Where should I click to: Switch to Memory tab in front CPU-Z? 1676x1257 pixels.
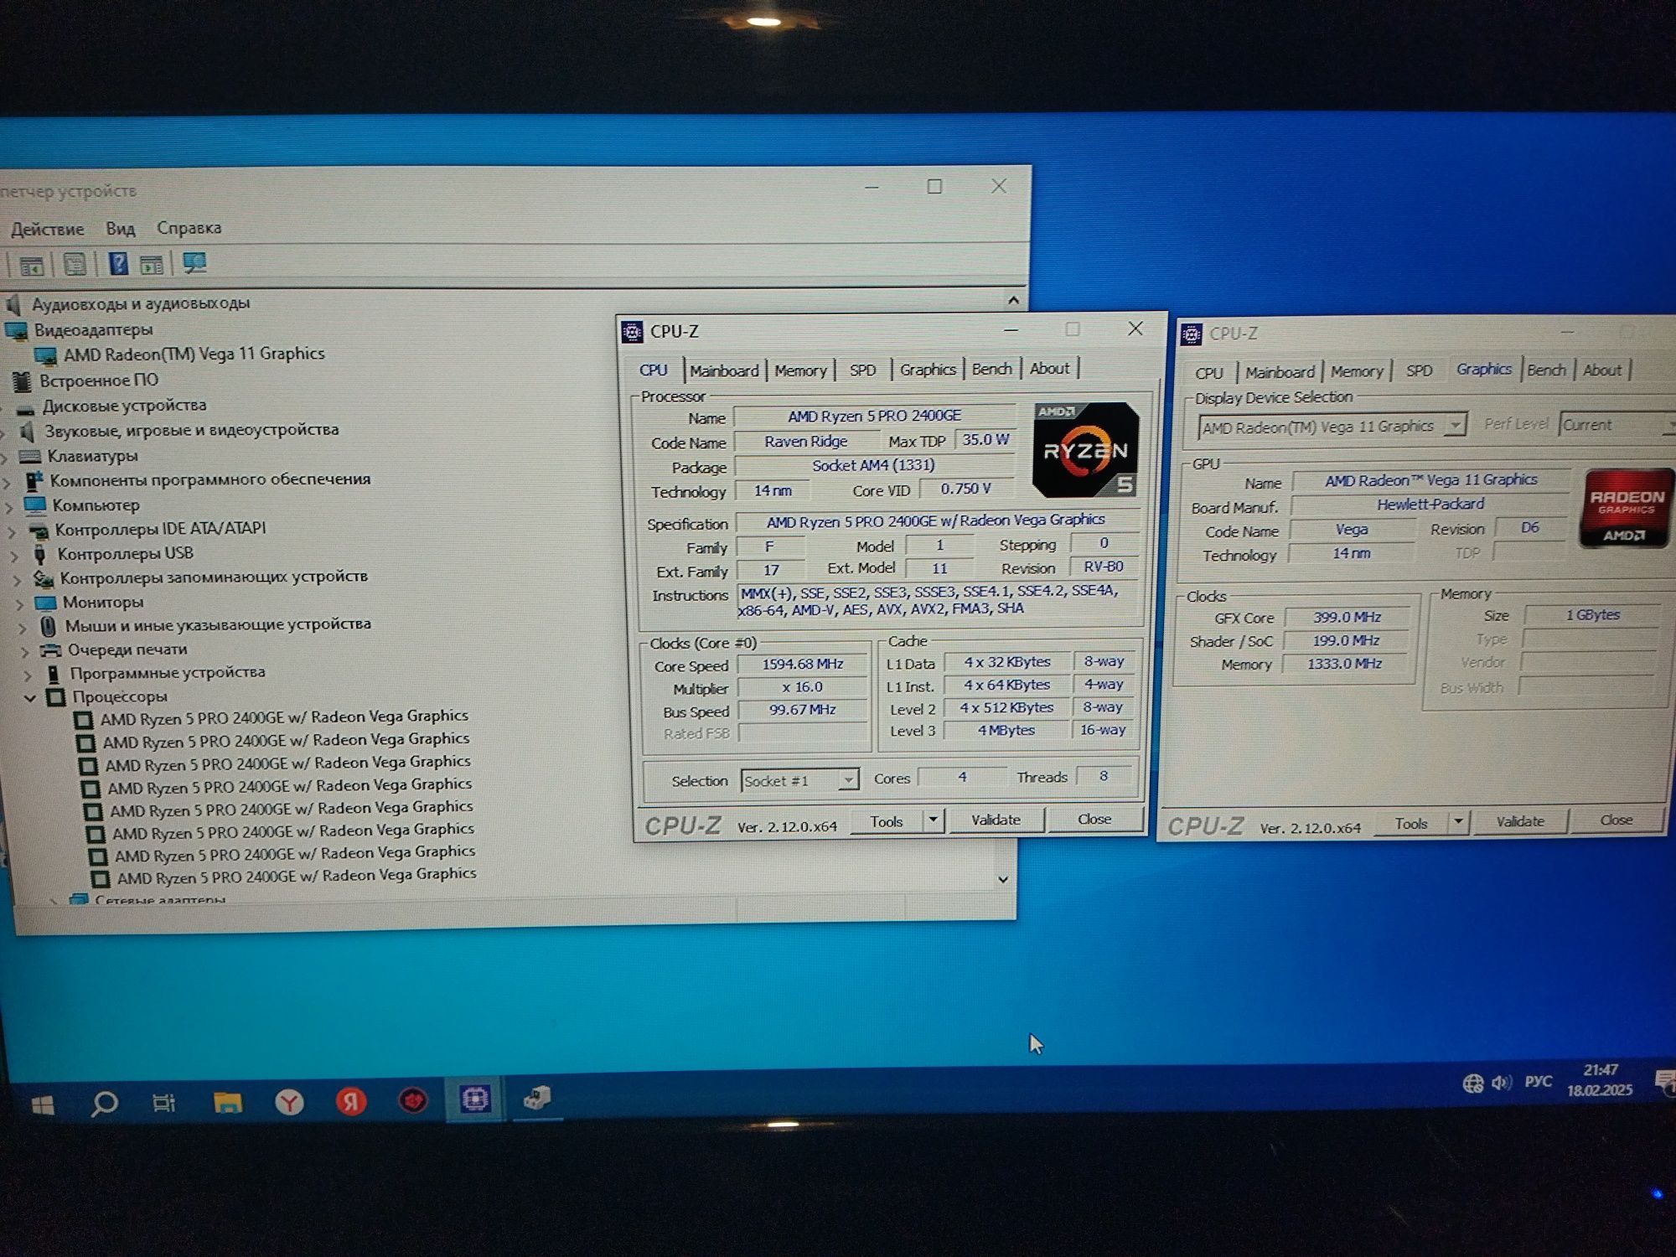pyautogui.click(x=800, y=370)
